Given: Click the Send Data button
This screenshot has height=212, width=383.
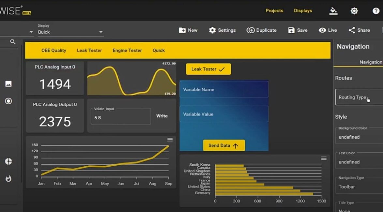Looking at the screenshot, I should pyautogui.click(x=224, y=145).
